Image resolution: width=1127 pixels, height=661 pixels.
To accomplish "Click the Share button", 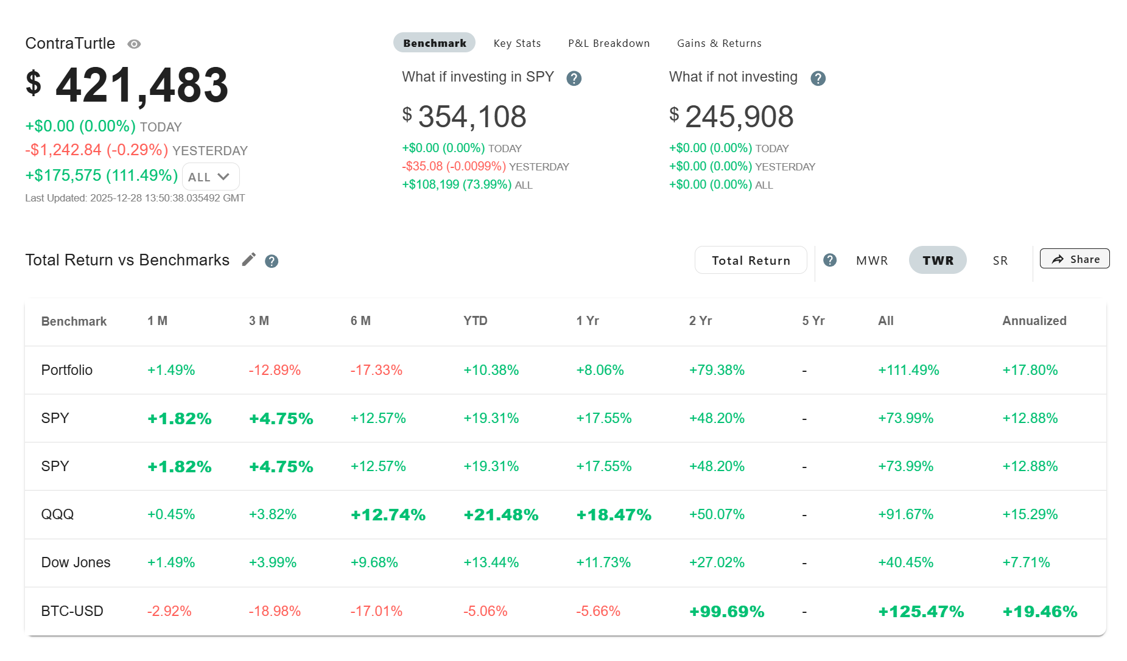I will click(x=1074, y=259).
